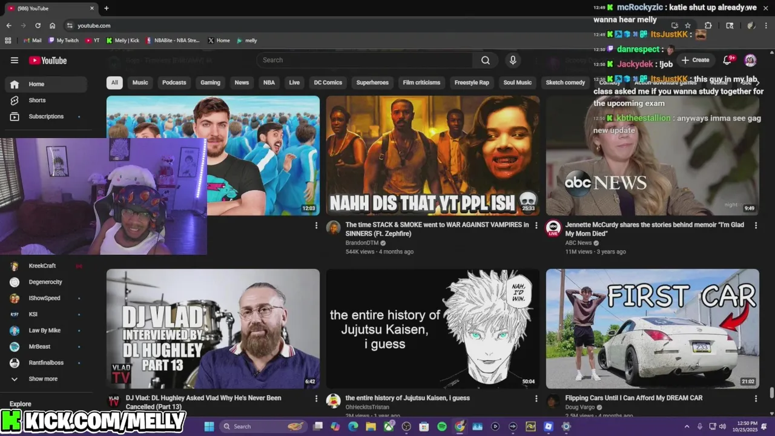Open the Degenerocity subscription channel
Image resolution: width=775 pixels, height=436 pixels.
pos(46,282)
